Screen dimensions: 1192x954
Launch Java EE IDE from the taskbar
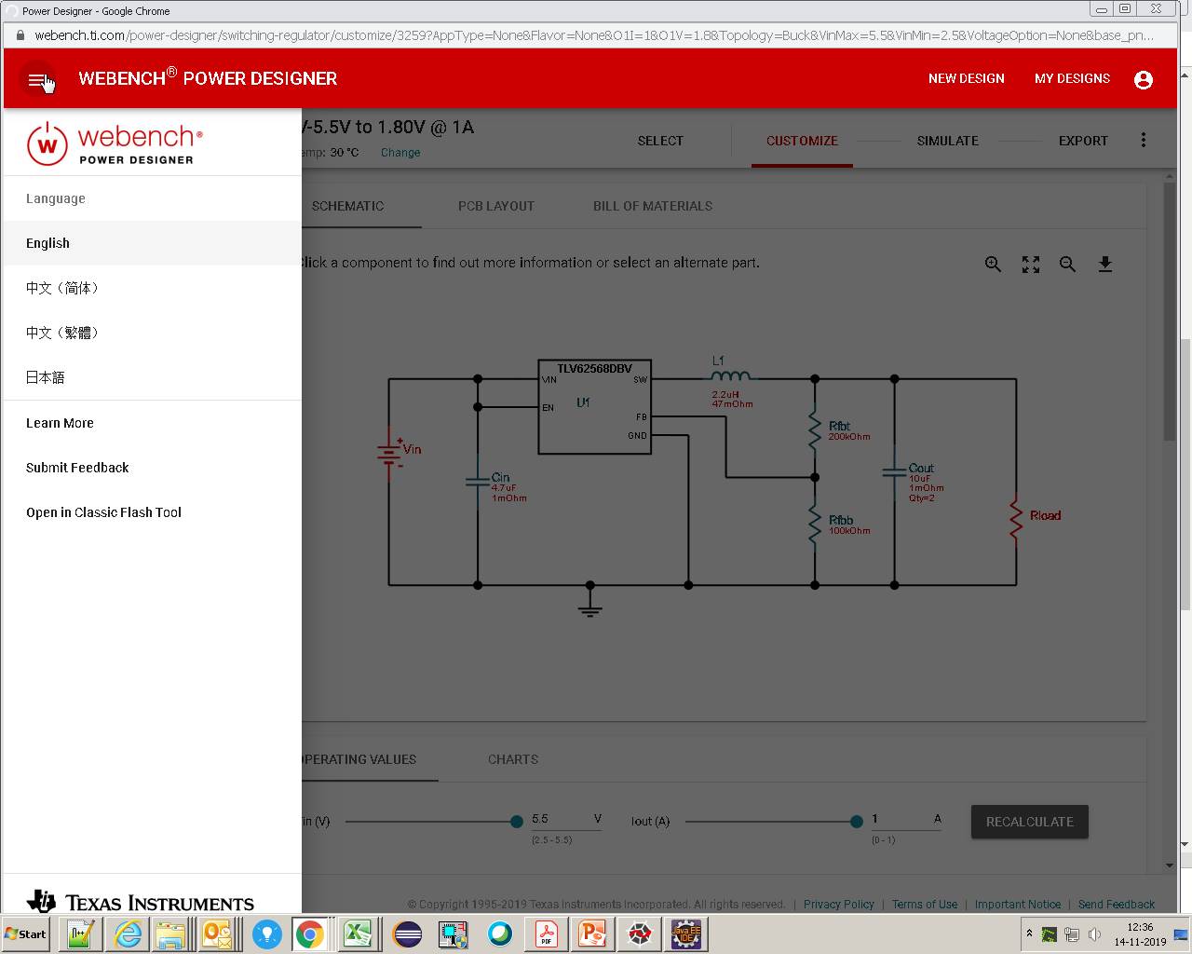pyautogui.click(x=686, y=933)
